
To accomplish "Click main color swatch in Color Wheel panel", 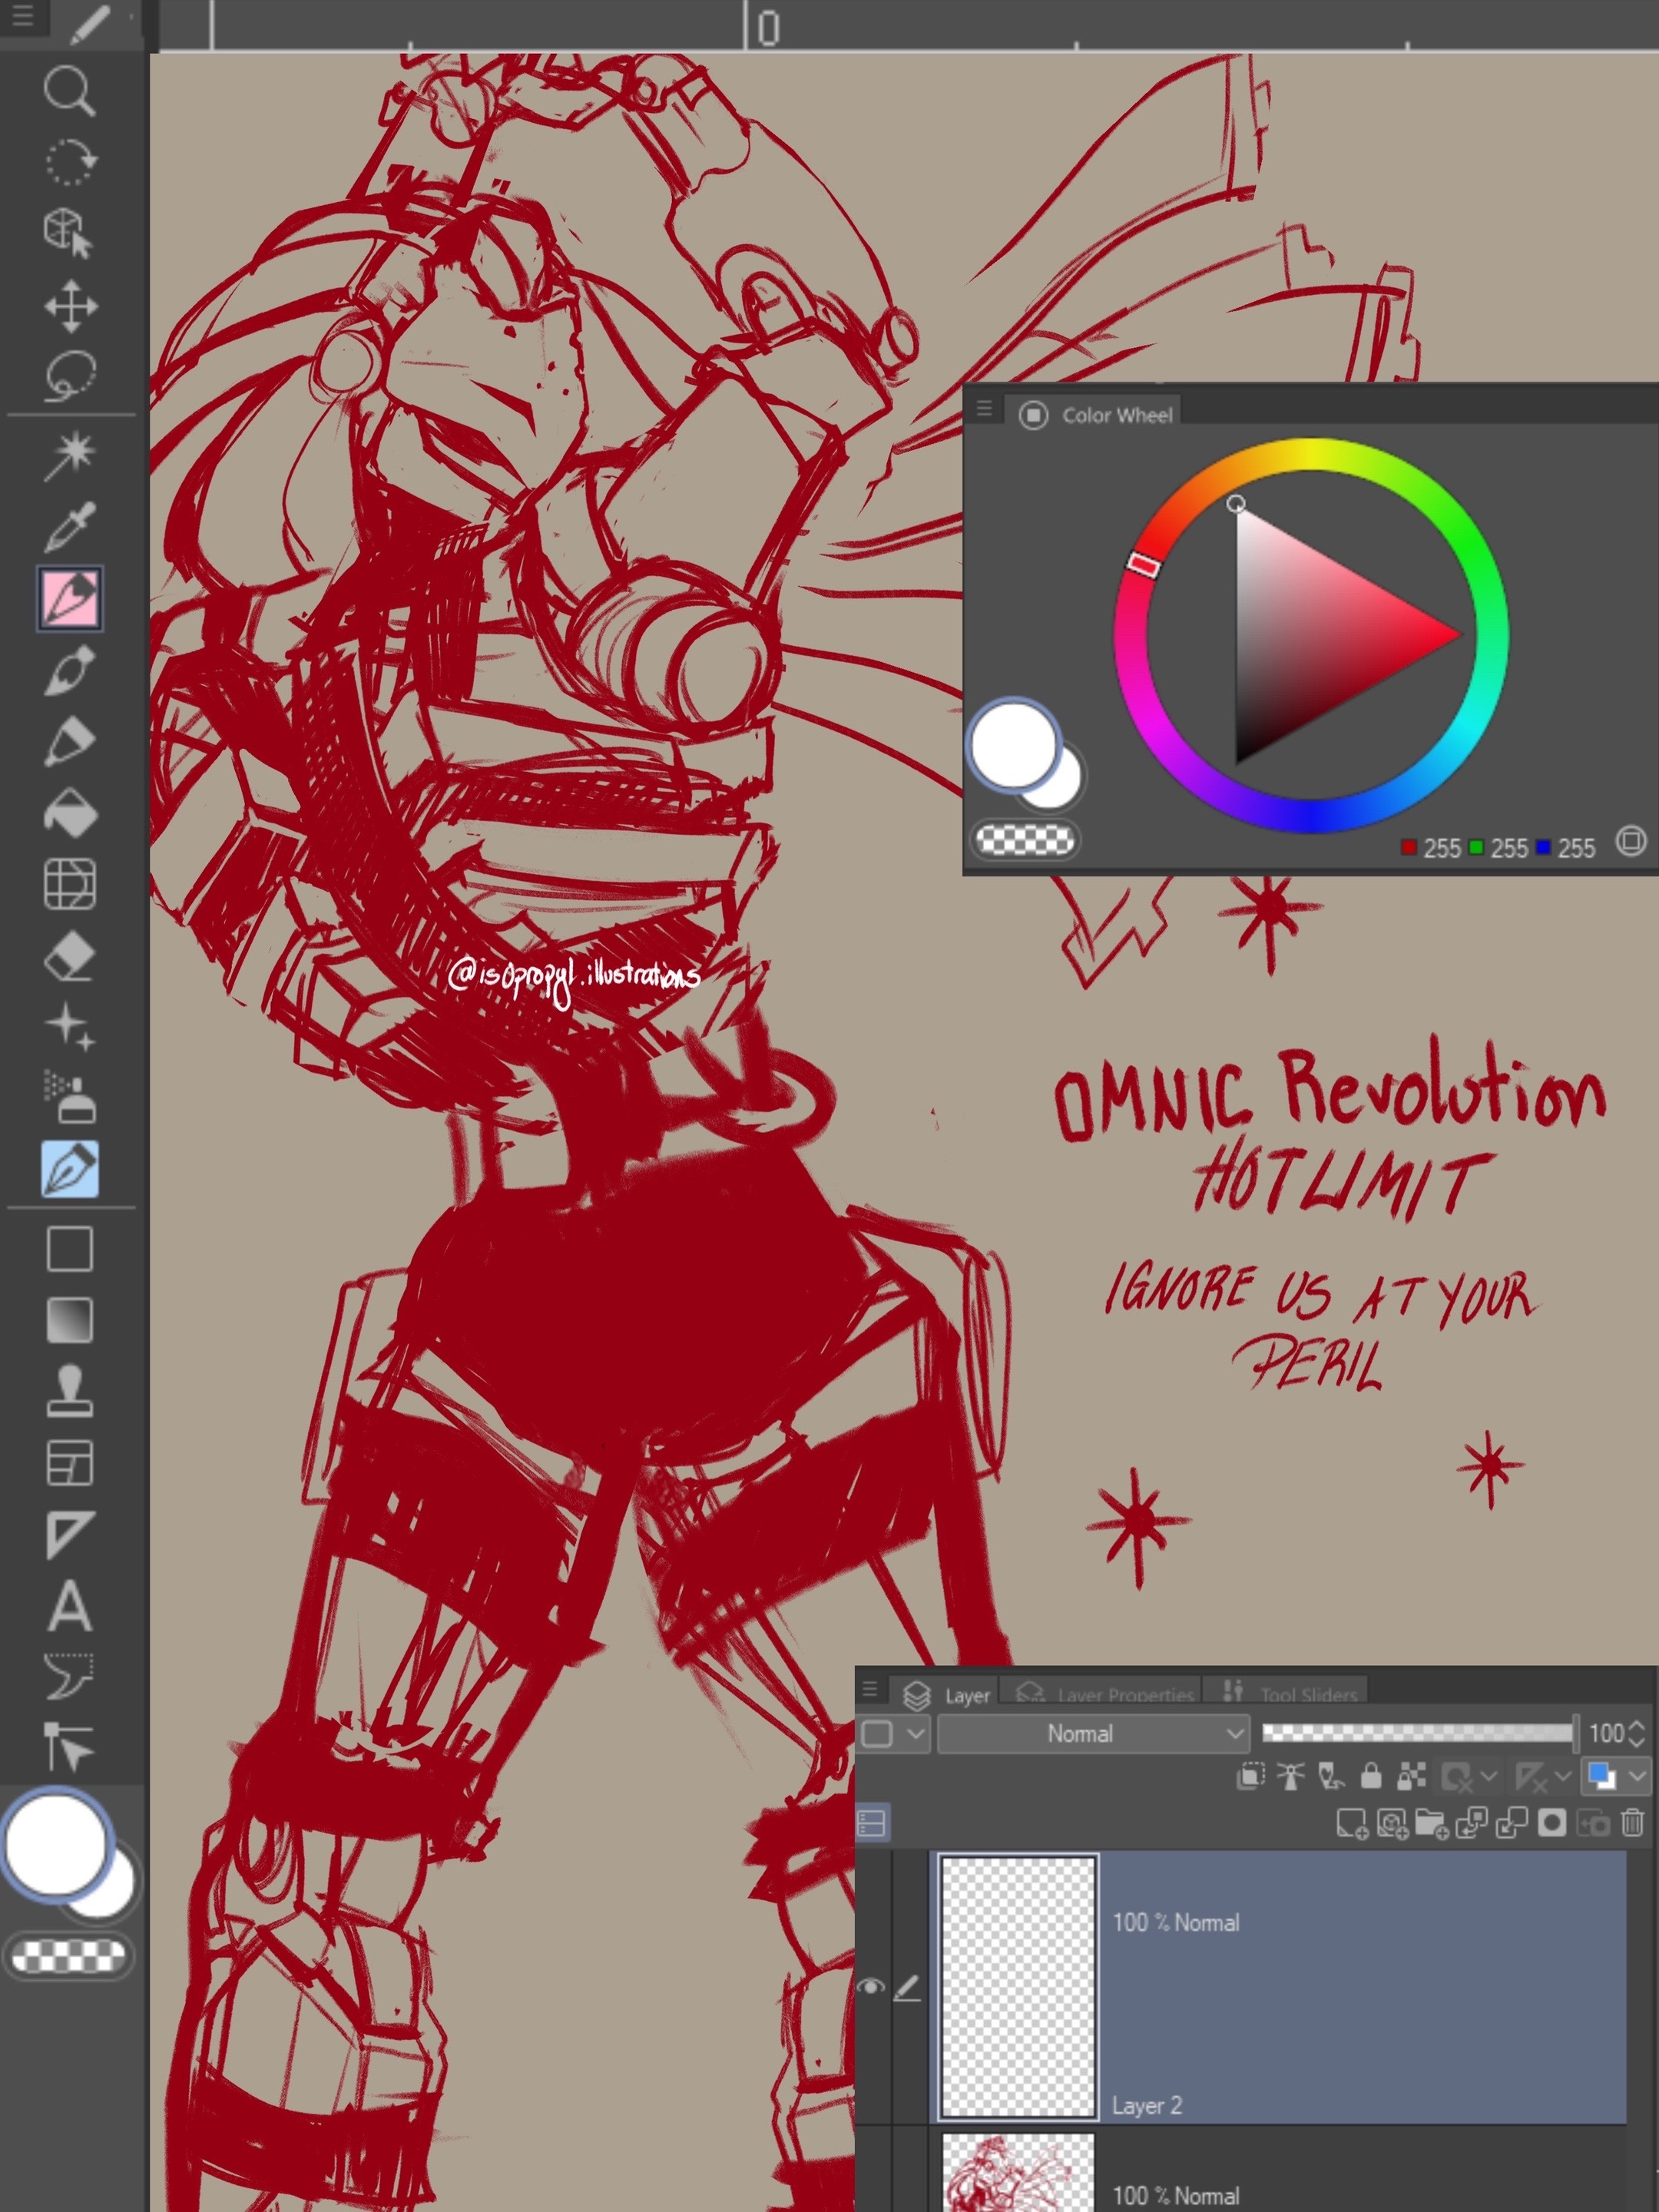I will 1014,746.
